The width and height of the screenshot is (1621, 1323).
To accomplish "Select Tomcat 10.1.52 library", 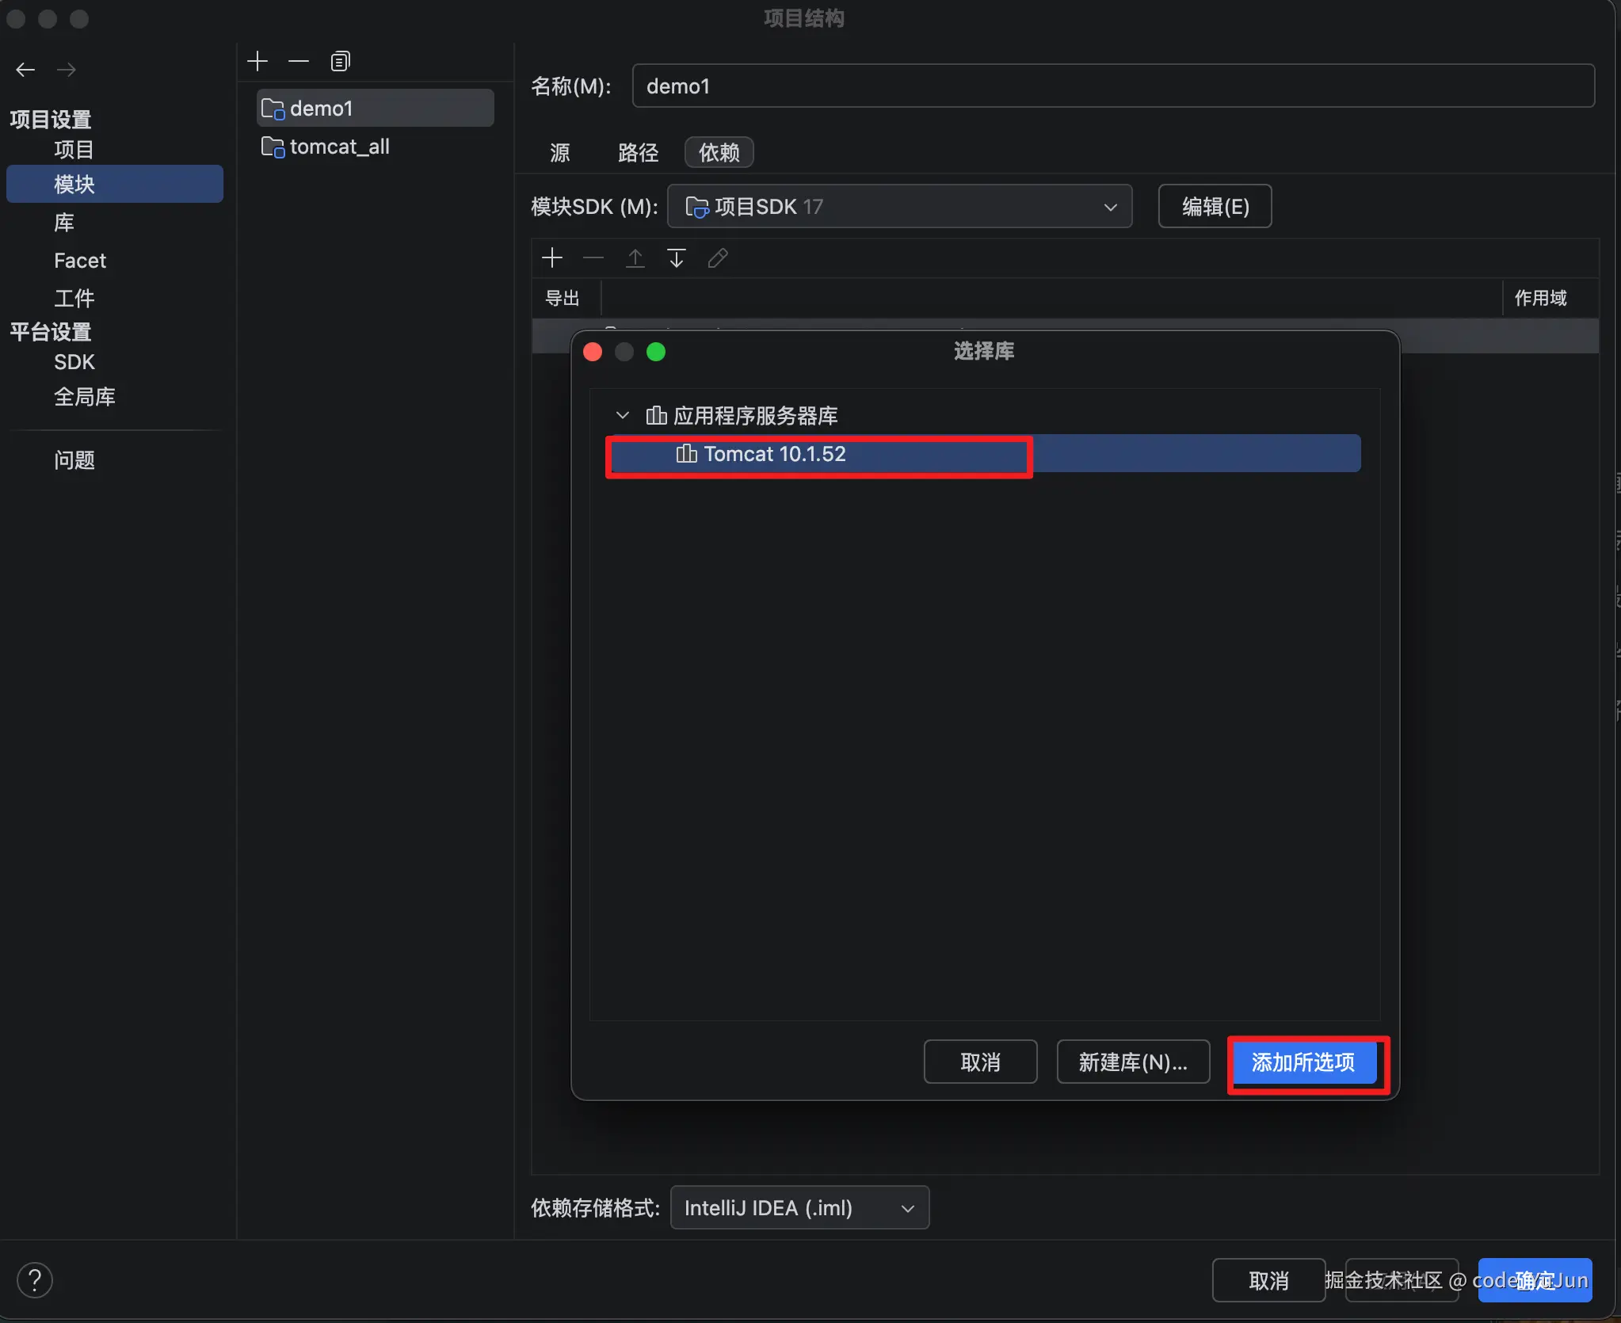I will [774, 454].
